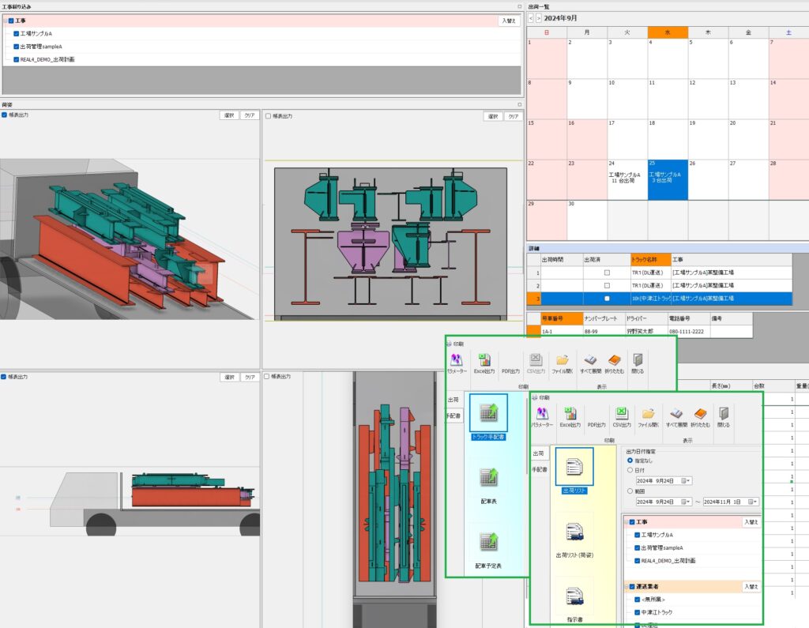Select the 指示書 report icon
The height and width of the screenshot is (628, 809).
click(x=574, y=596)
